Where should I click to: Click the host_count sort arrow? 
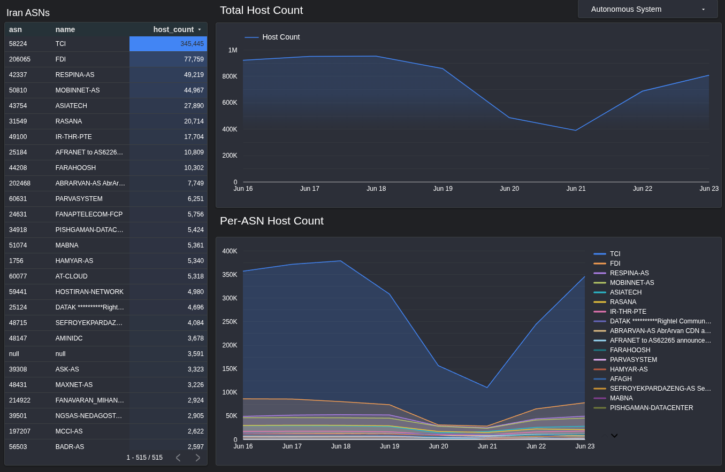tap(199, 29)
